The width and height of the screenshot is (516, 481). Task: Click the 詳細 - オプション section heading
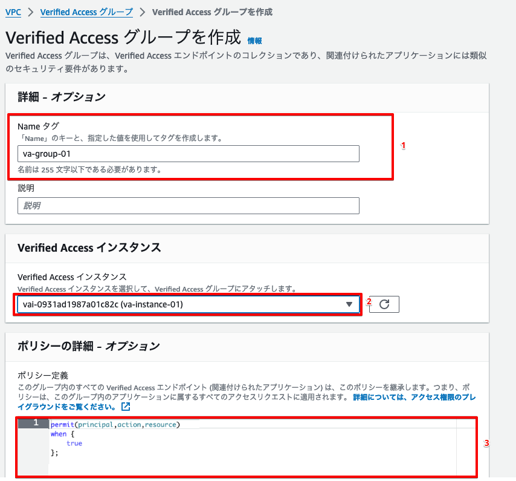coord(62,97)
